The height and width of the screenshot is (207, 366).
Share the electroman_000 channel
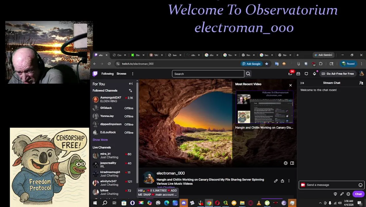[x=282, y=181]
